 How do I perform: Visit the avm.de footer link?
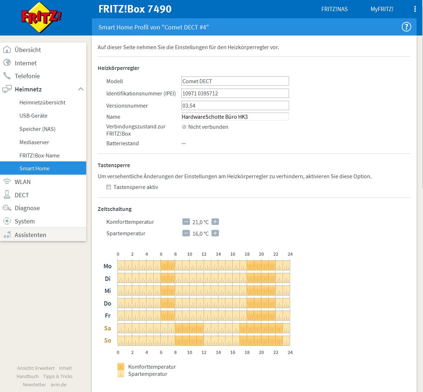pyautogui.click(x=59, y=384)
